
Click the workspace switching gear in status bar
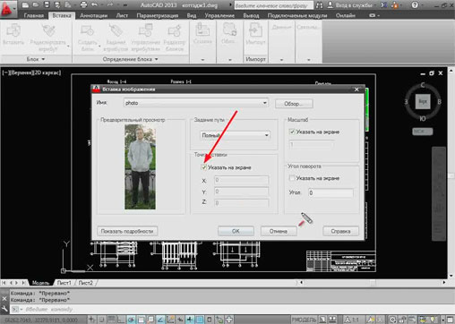click(392, 320)
